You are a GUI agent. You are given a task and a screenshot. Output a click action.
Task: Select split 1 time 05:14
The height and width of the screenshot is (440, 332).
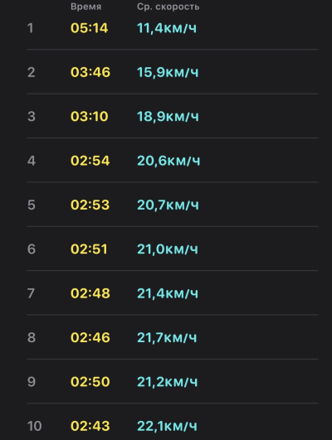[x=89, y=28]
